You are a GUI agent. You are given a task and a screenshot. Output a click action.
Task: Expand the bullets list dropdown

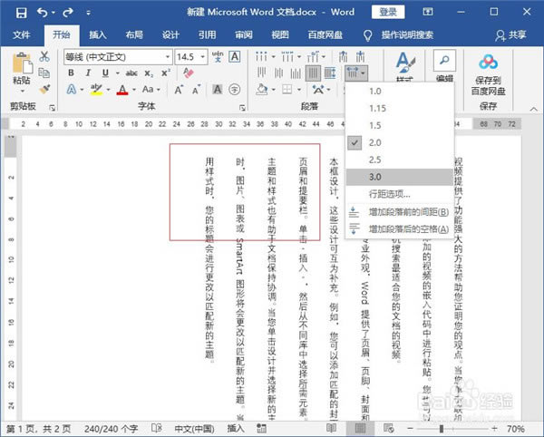[274, 56]
